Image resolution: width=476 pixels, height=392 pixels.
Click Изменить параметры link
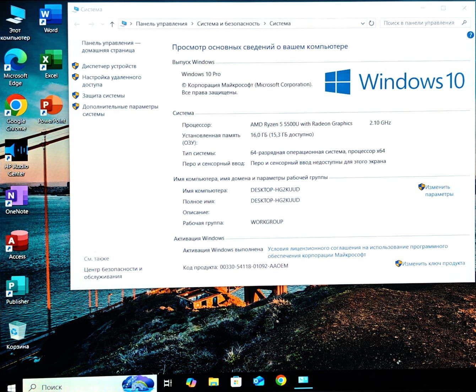tap(439, 190)
